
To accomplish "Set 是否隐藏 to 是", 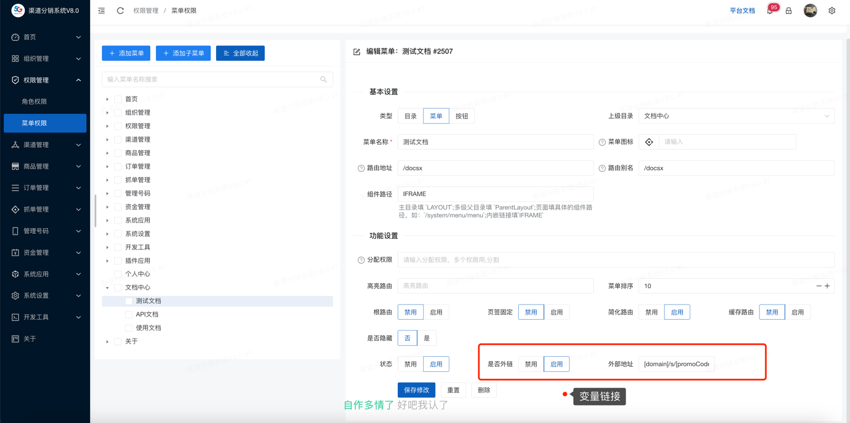I will tap(426, 338).
